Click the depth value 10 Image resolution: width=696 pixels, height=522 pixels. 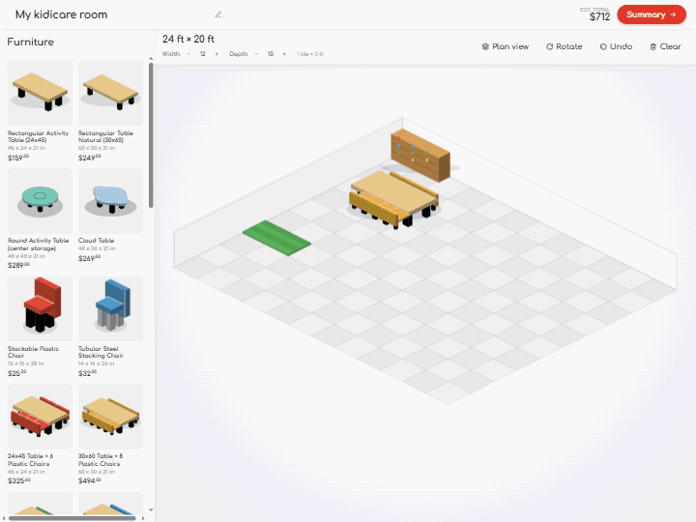(x=271, y=54)
